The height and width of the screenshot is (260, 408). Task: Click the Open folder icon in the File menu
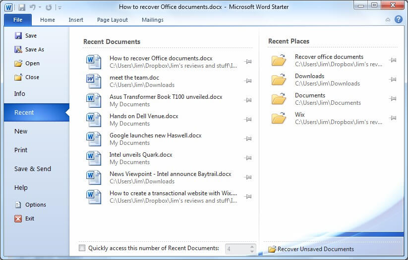coord(18,63)
